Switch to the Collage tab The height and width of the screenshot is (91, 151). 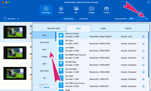pos(91,10)
